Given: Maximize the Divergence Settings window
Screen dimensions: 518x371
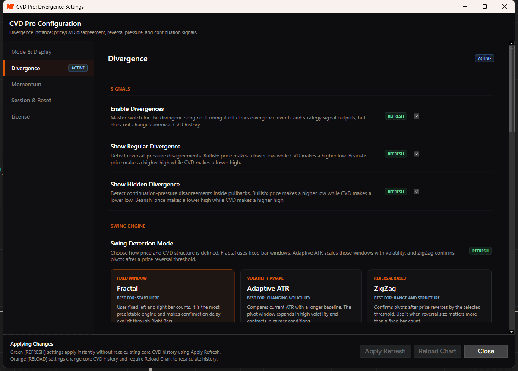Looking at the screenshot, I should click(485, 6).
